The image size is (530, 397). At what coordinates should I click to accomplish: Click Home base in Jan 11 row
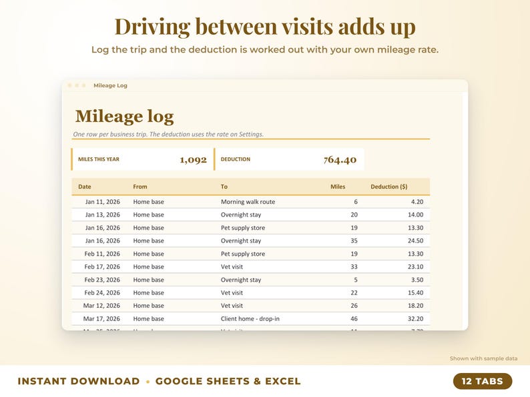pos(148,202)
